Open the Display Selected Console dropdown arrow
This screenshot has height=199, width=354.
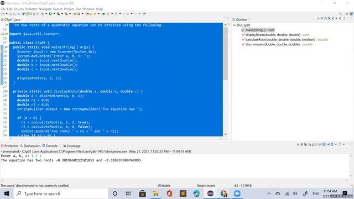336,144
